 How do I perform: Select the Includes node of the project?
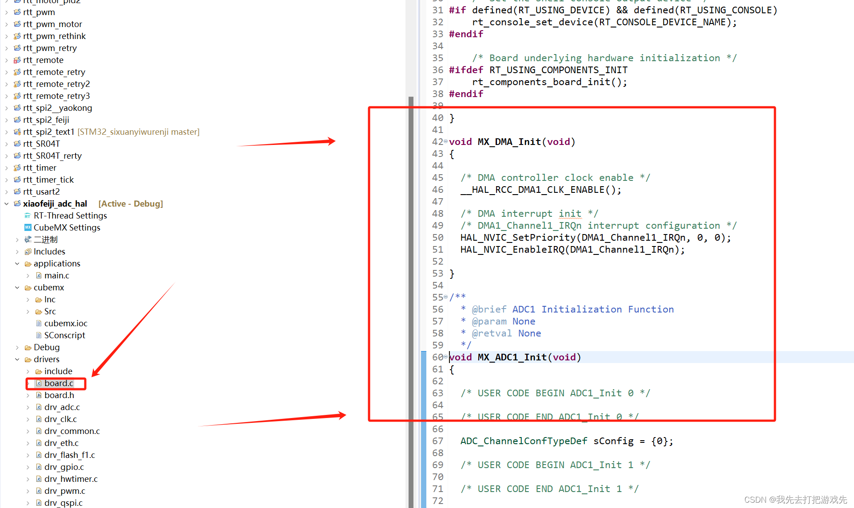(x=49, y=251)
